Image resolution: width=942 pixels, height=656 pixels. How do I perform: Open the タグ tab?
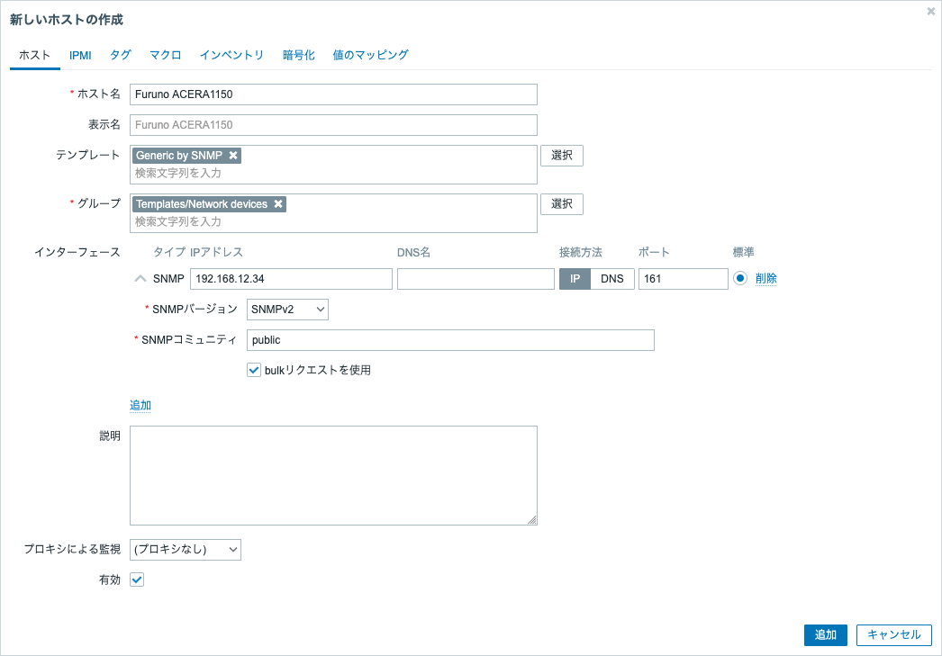[120, 55]
